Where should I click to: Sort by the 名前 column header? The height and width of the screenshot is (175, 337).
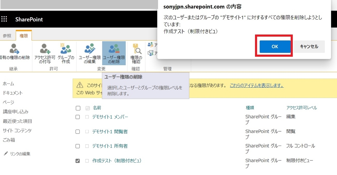(x=97, y=108)
